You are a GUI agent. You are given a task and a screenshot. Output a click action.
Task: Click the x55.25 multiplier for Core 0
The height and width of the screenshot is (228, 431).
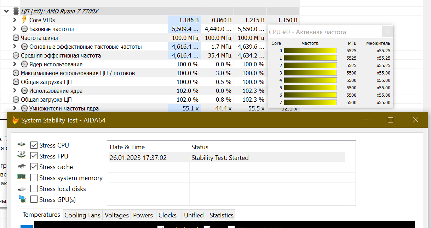384,50
